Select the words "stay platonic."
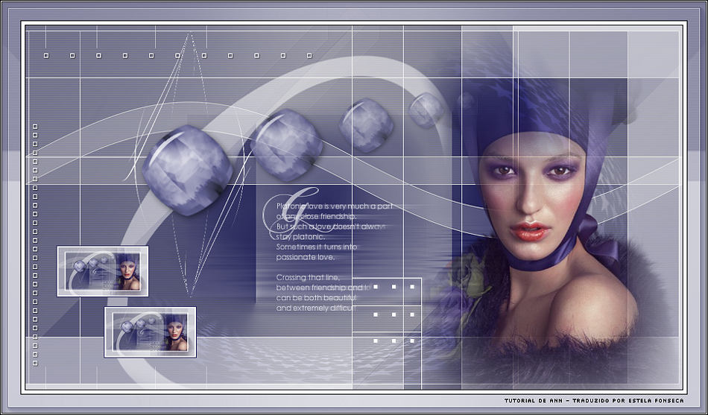708x415 pixels. click(300, 237)
